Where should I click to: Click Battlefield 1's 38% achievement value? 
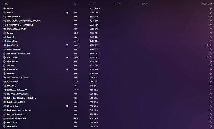click(x=76, y=45)
